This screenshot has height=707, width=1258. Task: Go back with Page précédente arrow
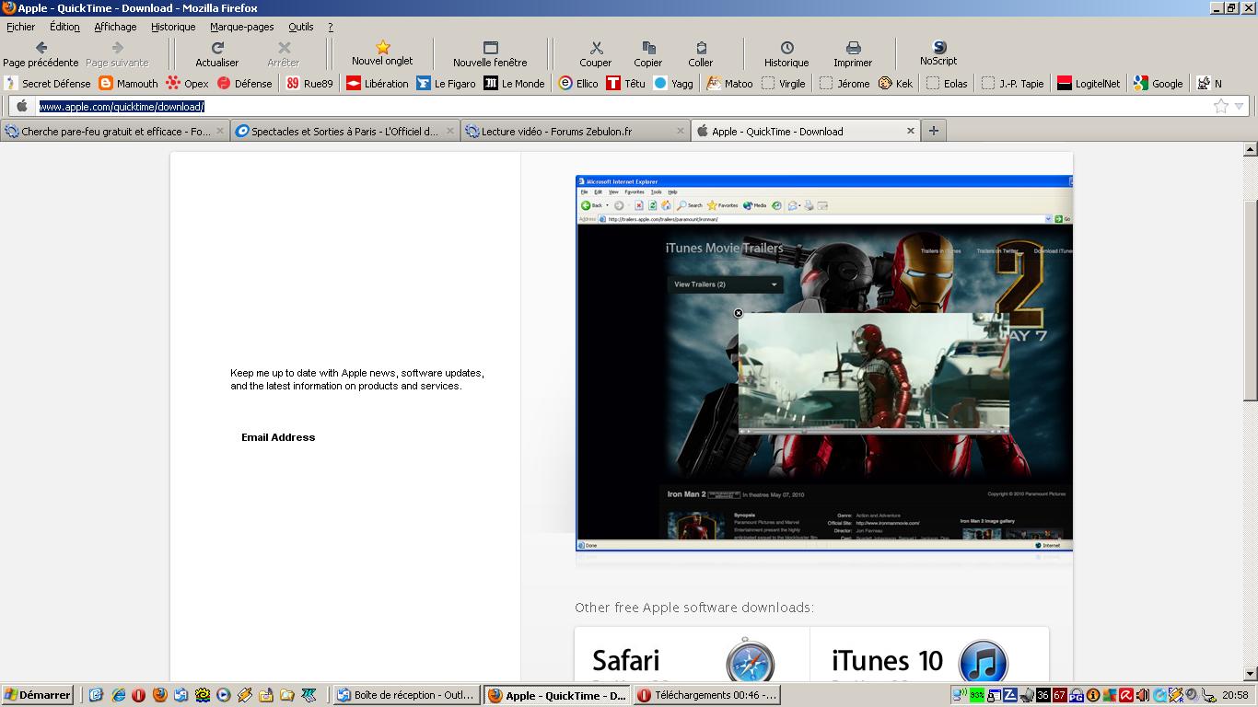click(x=41, y=54)
